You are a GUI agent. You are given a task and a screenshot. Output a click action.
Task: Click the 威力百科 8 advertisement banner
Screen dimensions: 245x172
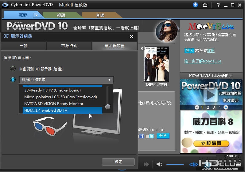pos(211,132)
